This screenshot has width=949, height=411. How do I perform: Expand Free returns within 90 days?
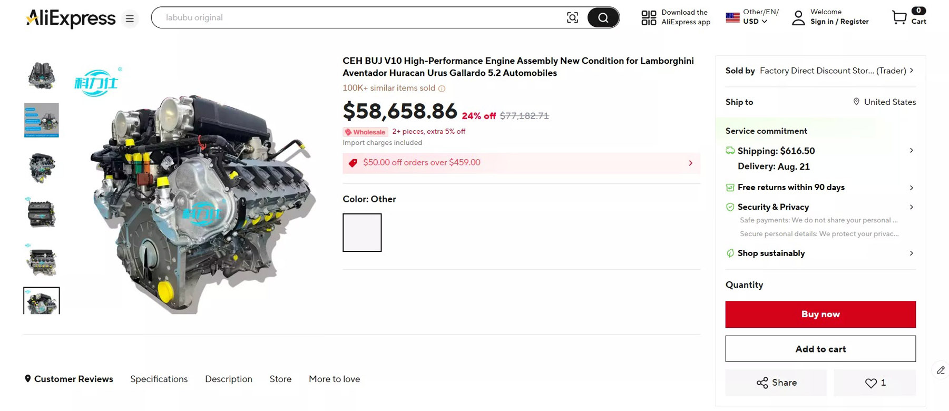tap(911, 188)
